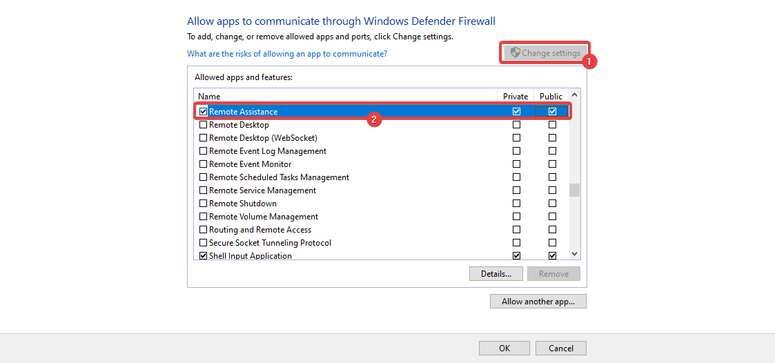Check Remote Service Management Private box
This screenshot has height=363, width=775.
click(x=516, y=190)
